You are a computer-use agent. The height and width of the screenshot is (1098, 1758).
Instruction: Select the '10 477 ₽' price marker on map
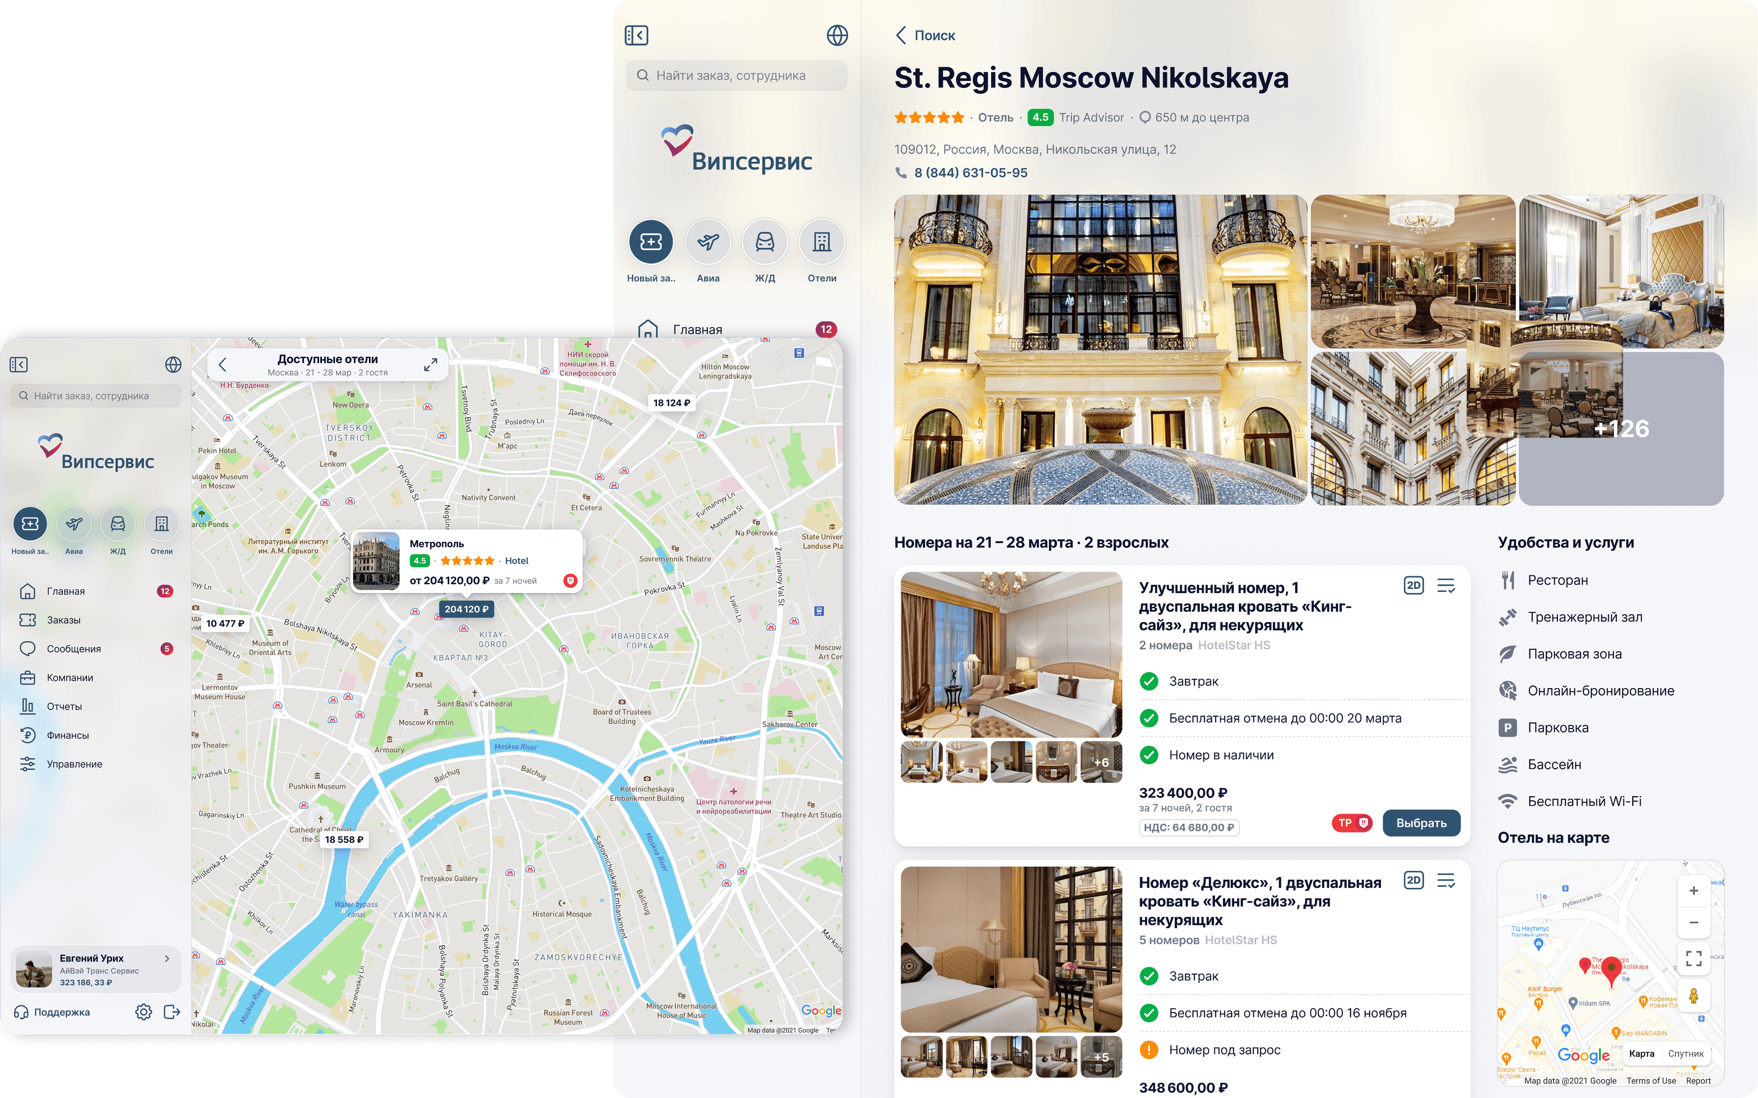pos(225,623)
